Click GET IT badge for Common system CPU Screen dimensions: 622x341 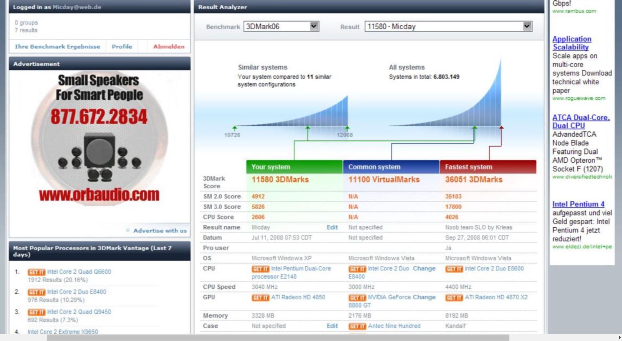click(x=357, y=269)
